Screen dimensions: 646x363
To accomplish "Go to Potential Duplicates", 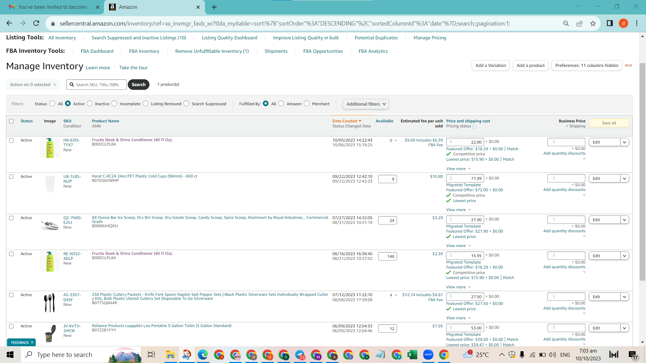I will tap(376, 38).
